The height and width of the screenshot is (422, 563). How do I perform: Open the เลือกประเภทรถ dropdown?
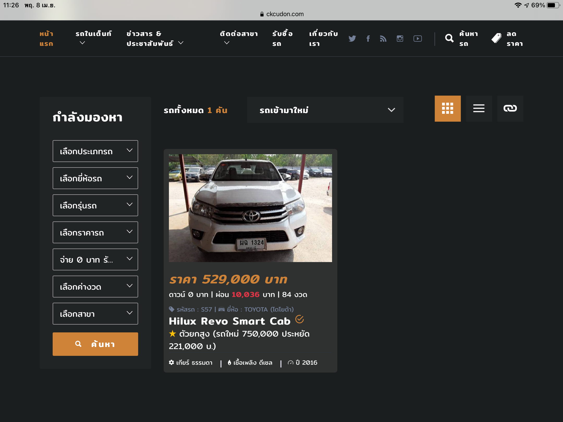(95, 151)
